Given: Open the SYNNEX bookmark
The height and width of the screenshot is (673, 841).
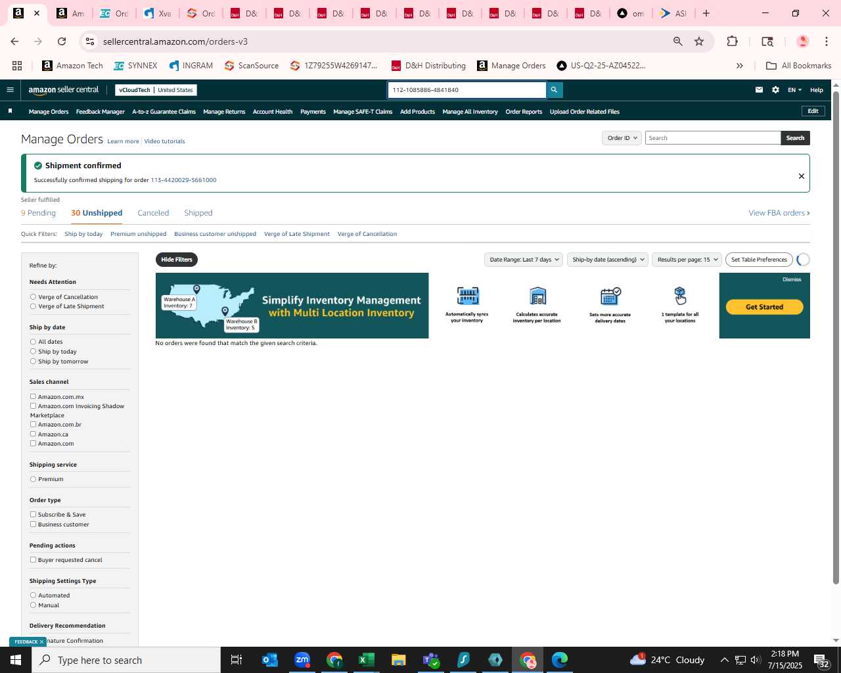Looking at the screenshot, I should [x=135, y=66].
